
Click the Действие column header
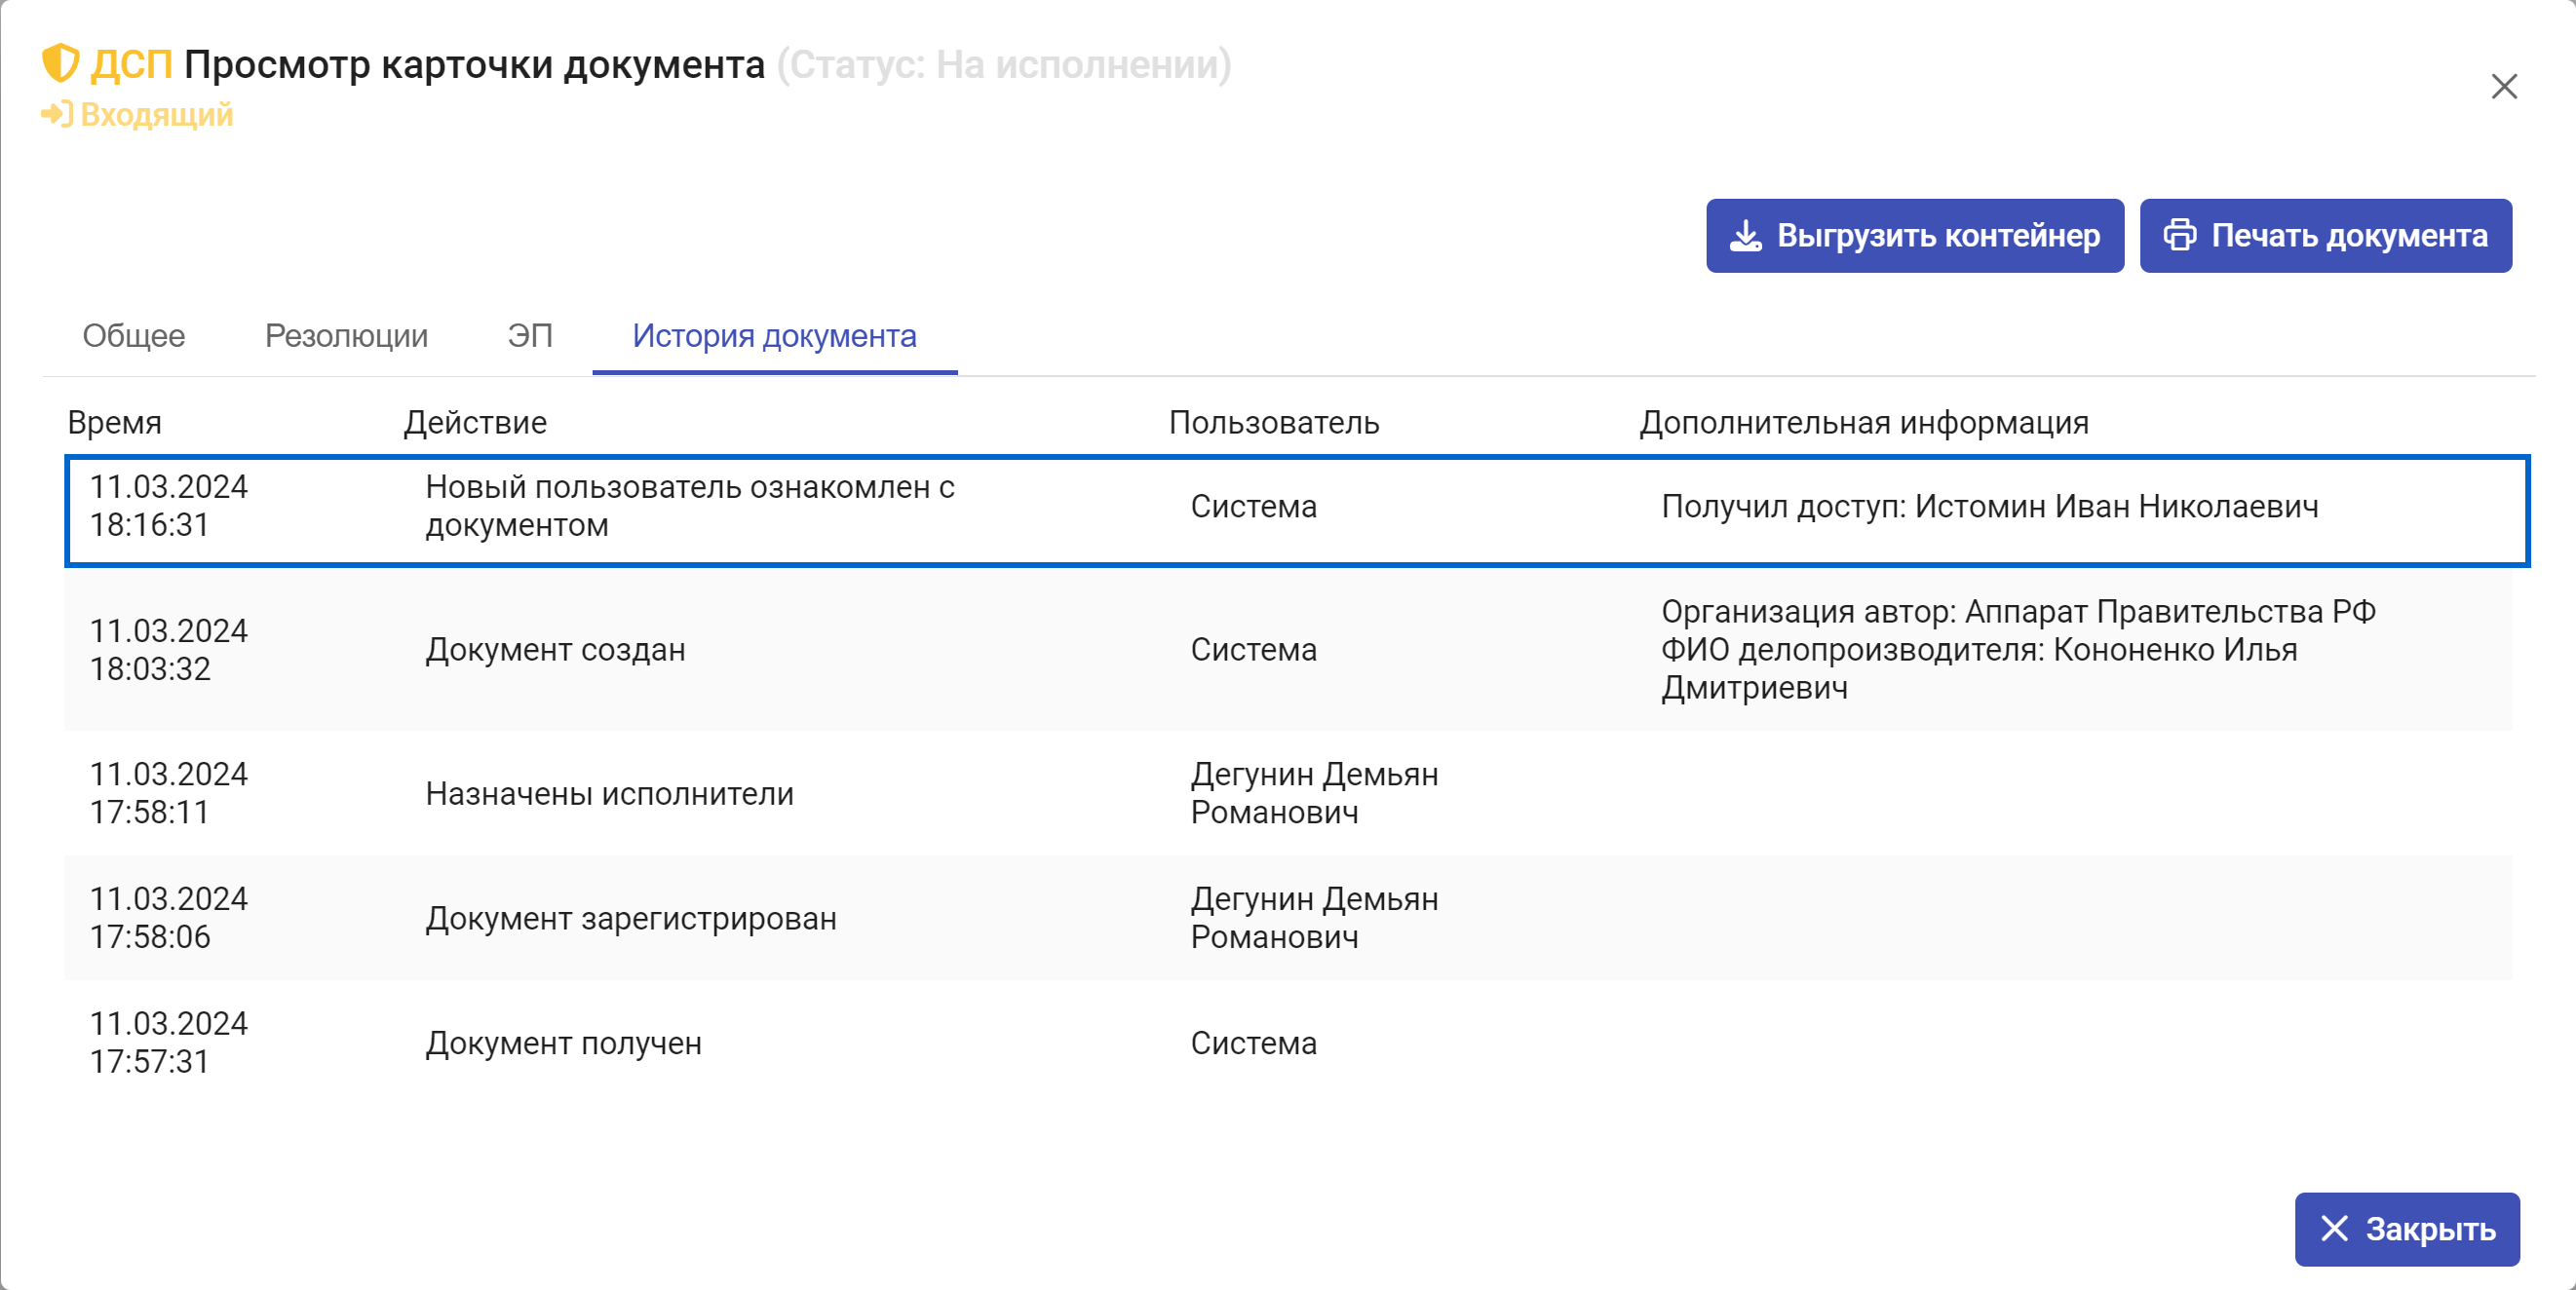[x=475, y=423]
